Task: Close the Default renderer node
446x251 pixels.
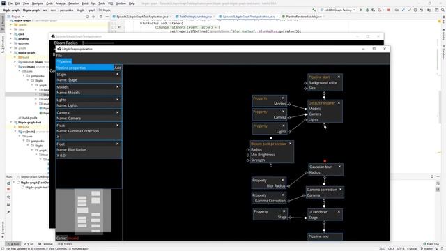Action: point(339,102)
